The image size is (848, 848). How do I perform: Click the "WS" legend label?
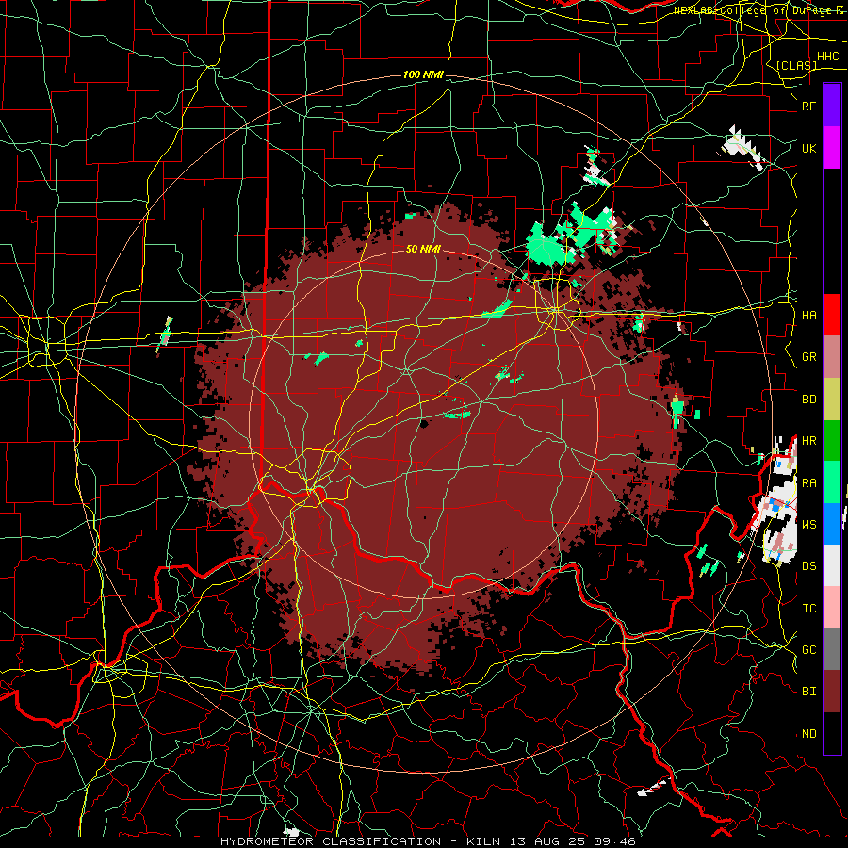click(808, 525)
